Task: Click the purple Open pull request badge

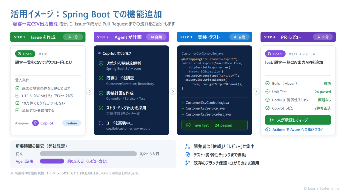Action: [275, 54]
